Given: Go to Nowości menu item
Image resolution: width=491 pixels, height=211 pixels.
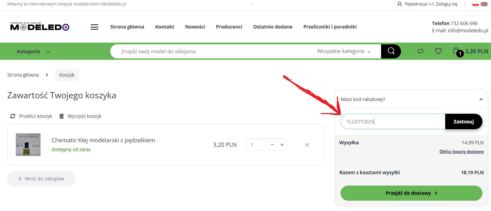Looking at the screenshot, I should (x=195, y=27).
